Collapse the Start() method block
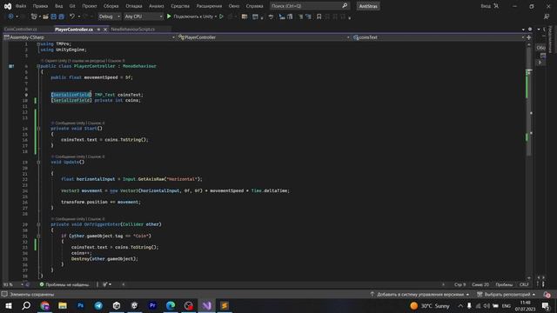The width and height of the screenshot is (557, 313). click(38, 129)
